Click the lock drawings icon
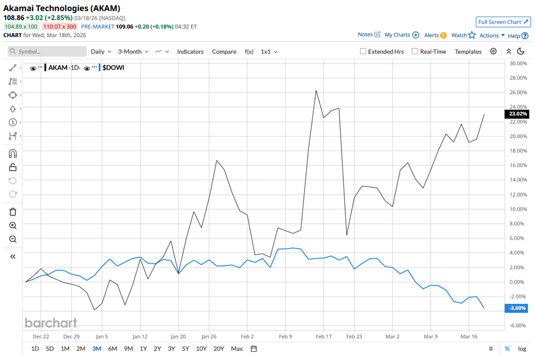Screen dimensions: 537x355 click(x=13, y=167)
